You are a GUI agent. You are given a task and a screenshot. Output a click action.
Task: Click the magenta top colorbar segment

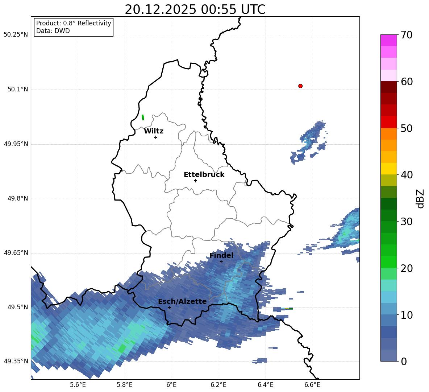tap(388, 40)
